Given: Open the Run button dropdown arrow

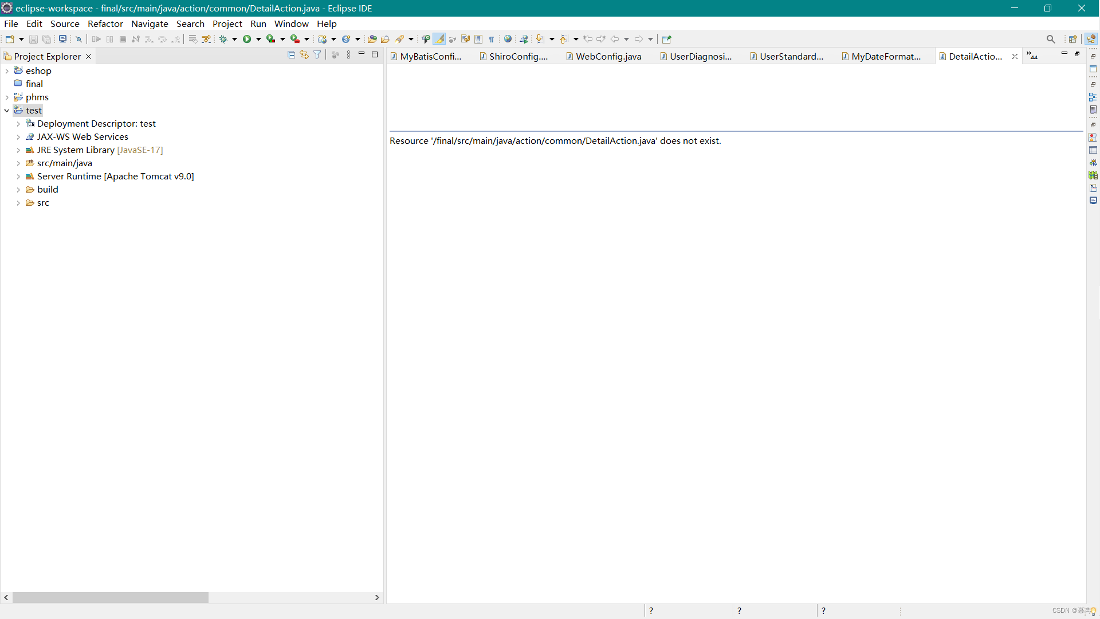Looking at the screenshot, I should tap(258, 39).
